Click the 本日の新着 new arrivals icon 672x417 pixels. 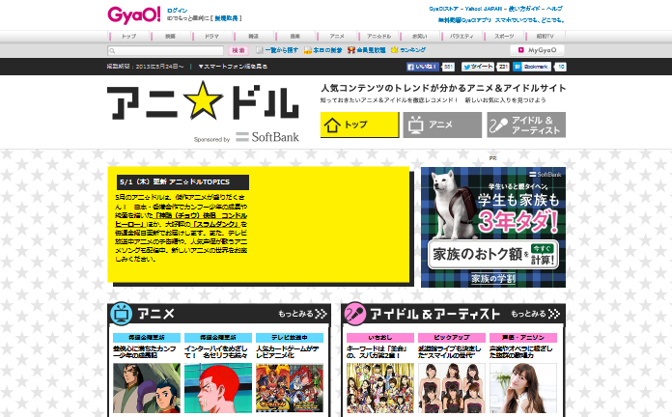[x=307, y=50]
